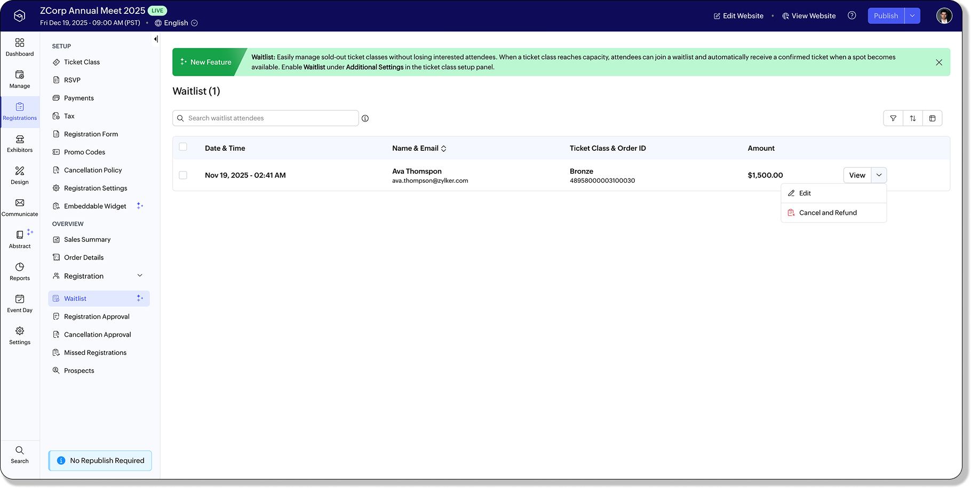Open the filter icon above the waitlist table
This screenshot has width=971, height=488.
(893, 118)
